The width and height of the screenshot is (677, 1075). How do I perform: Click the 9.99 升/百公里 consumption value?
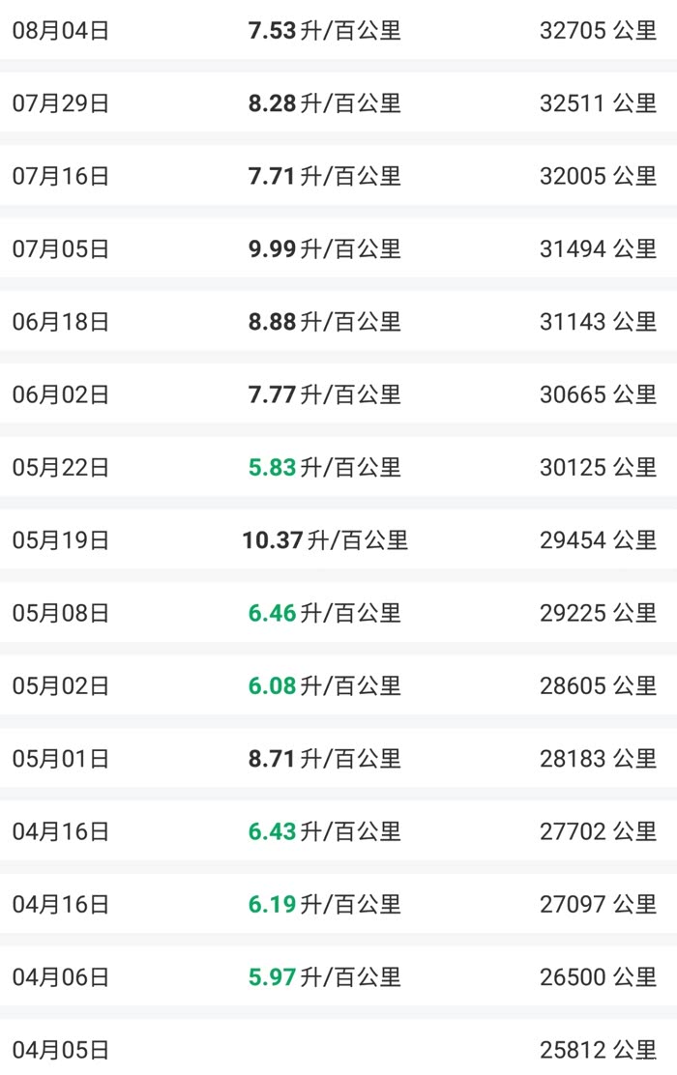324,249
